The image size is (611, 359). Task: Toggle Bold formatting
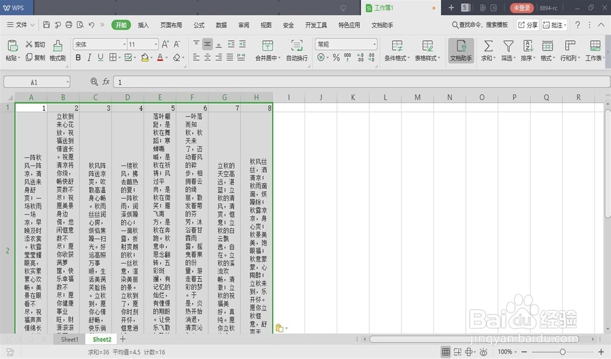pos(78,57)
